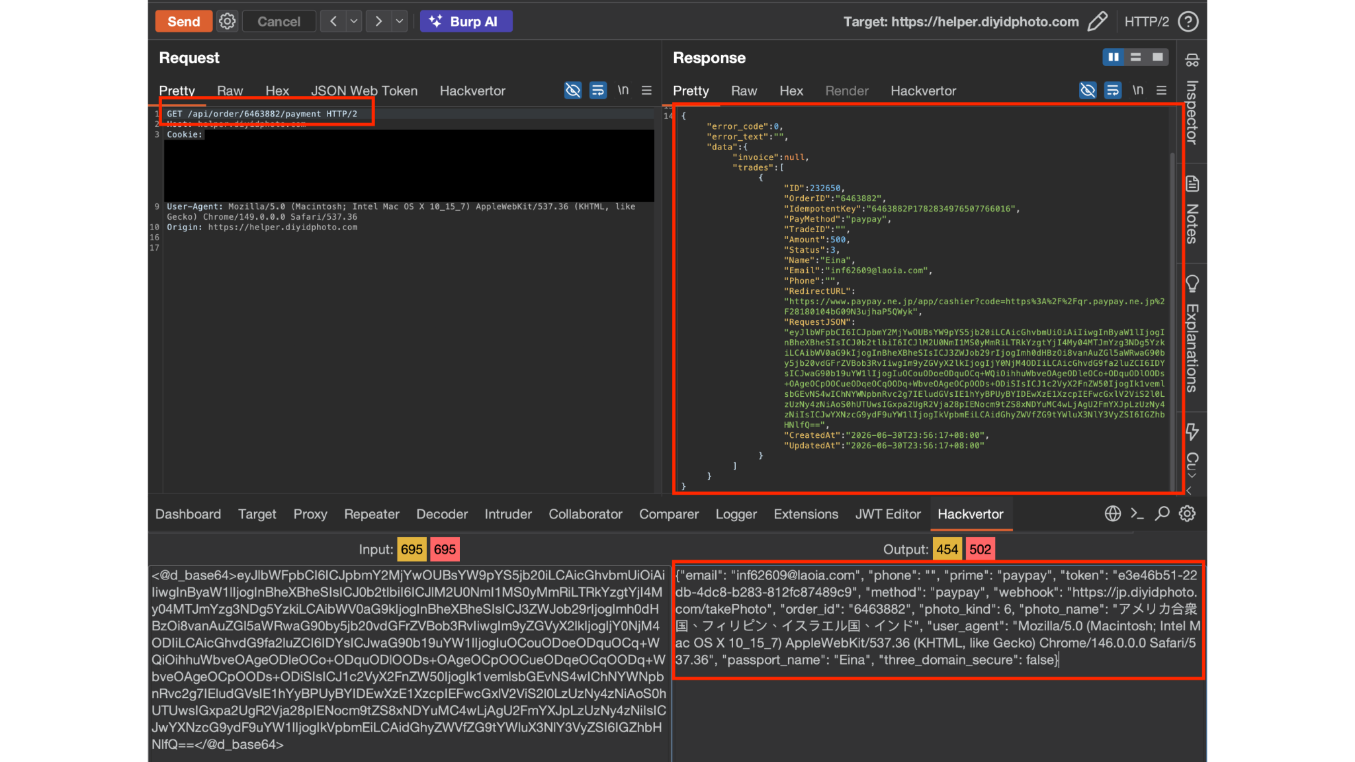Click the Cancel button

(279, 21)
